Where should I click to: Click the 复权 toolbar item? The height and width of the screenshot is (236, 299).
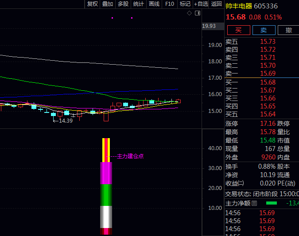click(x=93, y=4)
